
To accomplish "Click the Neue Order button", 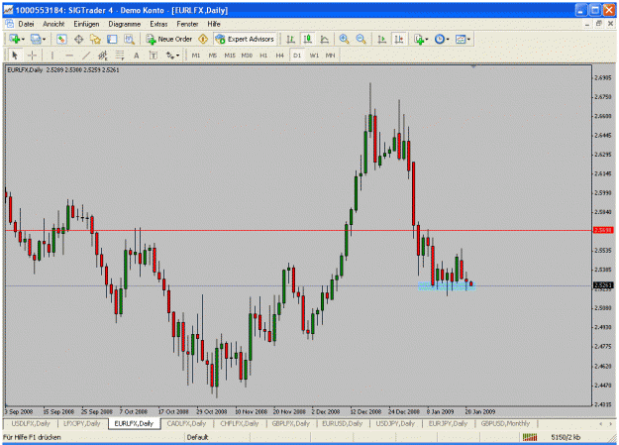I will point(169,39).
